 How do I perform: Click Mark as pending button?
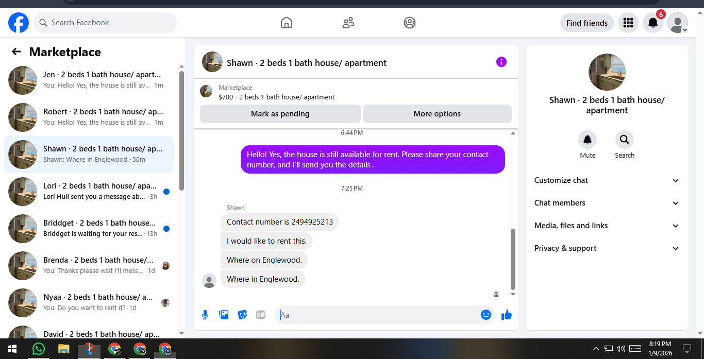[280, 114]
